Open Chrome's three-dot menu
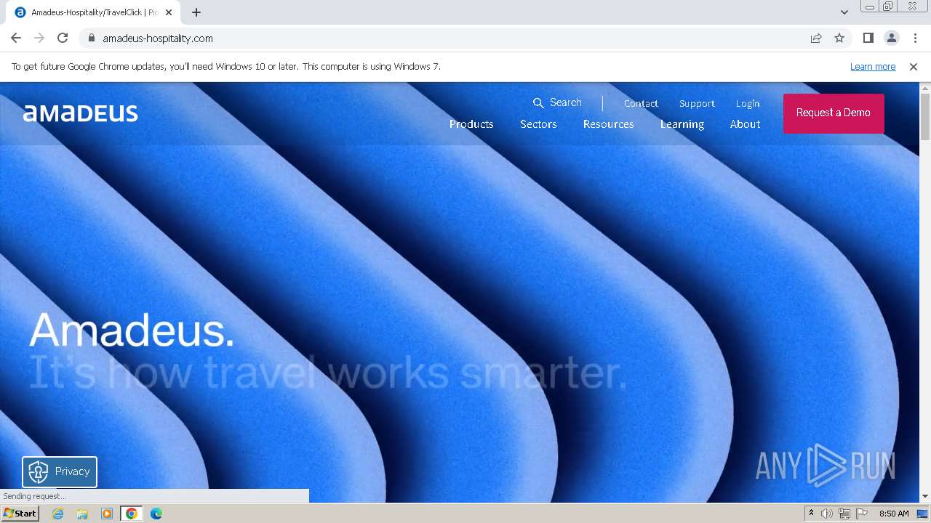This screenshot has height=523, width=931. [x=915, y=38]
